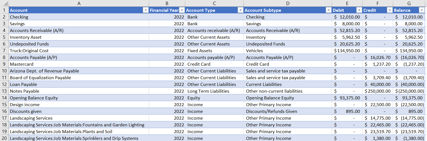This screenshot has width=427, height=141.
Task: Select row 20 header
Action: pyautogui.click(x=4, y=138)
